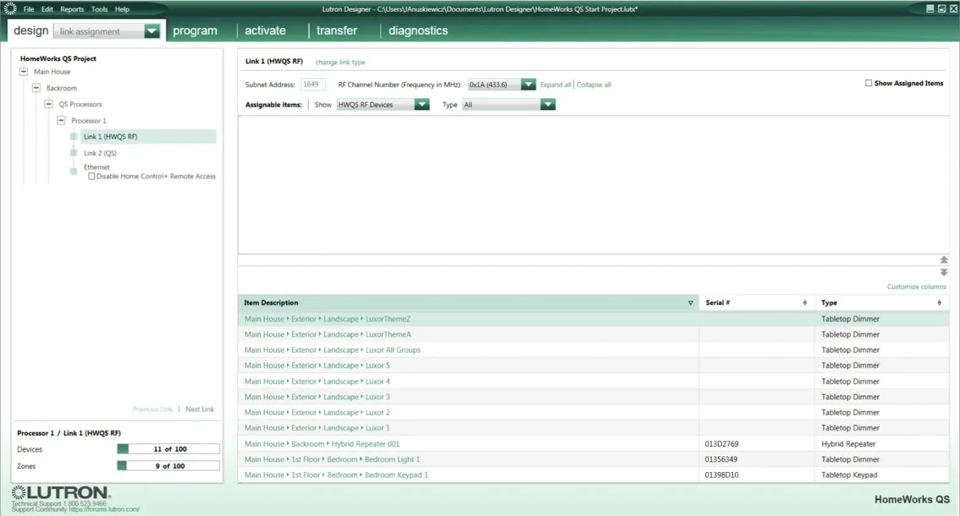This screenshot has height=516, width=960.
Task: Maximize the Lutron Designer window
Action: [942, 9]
